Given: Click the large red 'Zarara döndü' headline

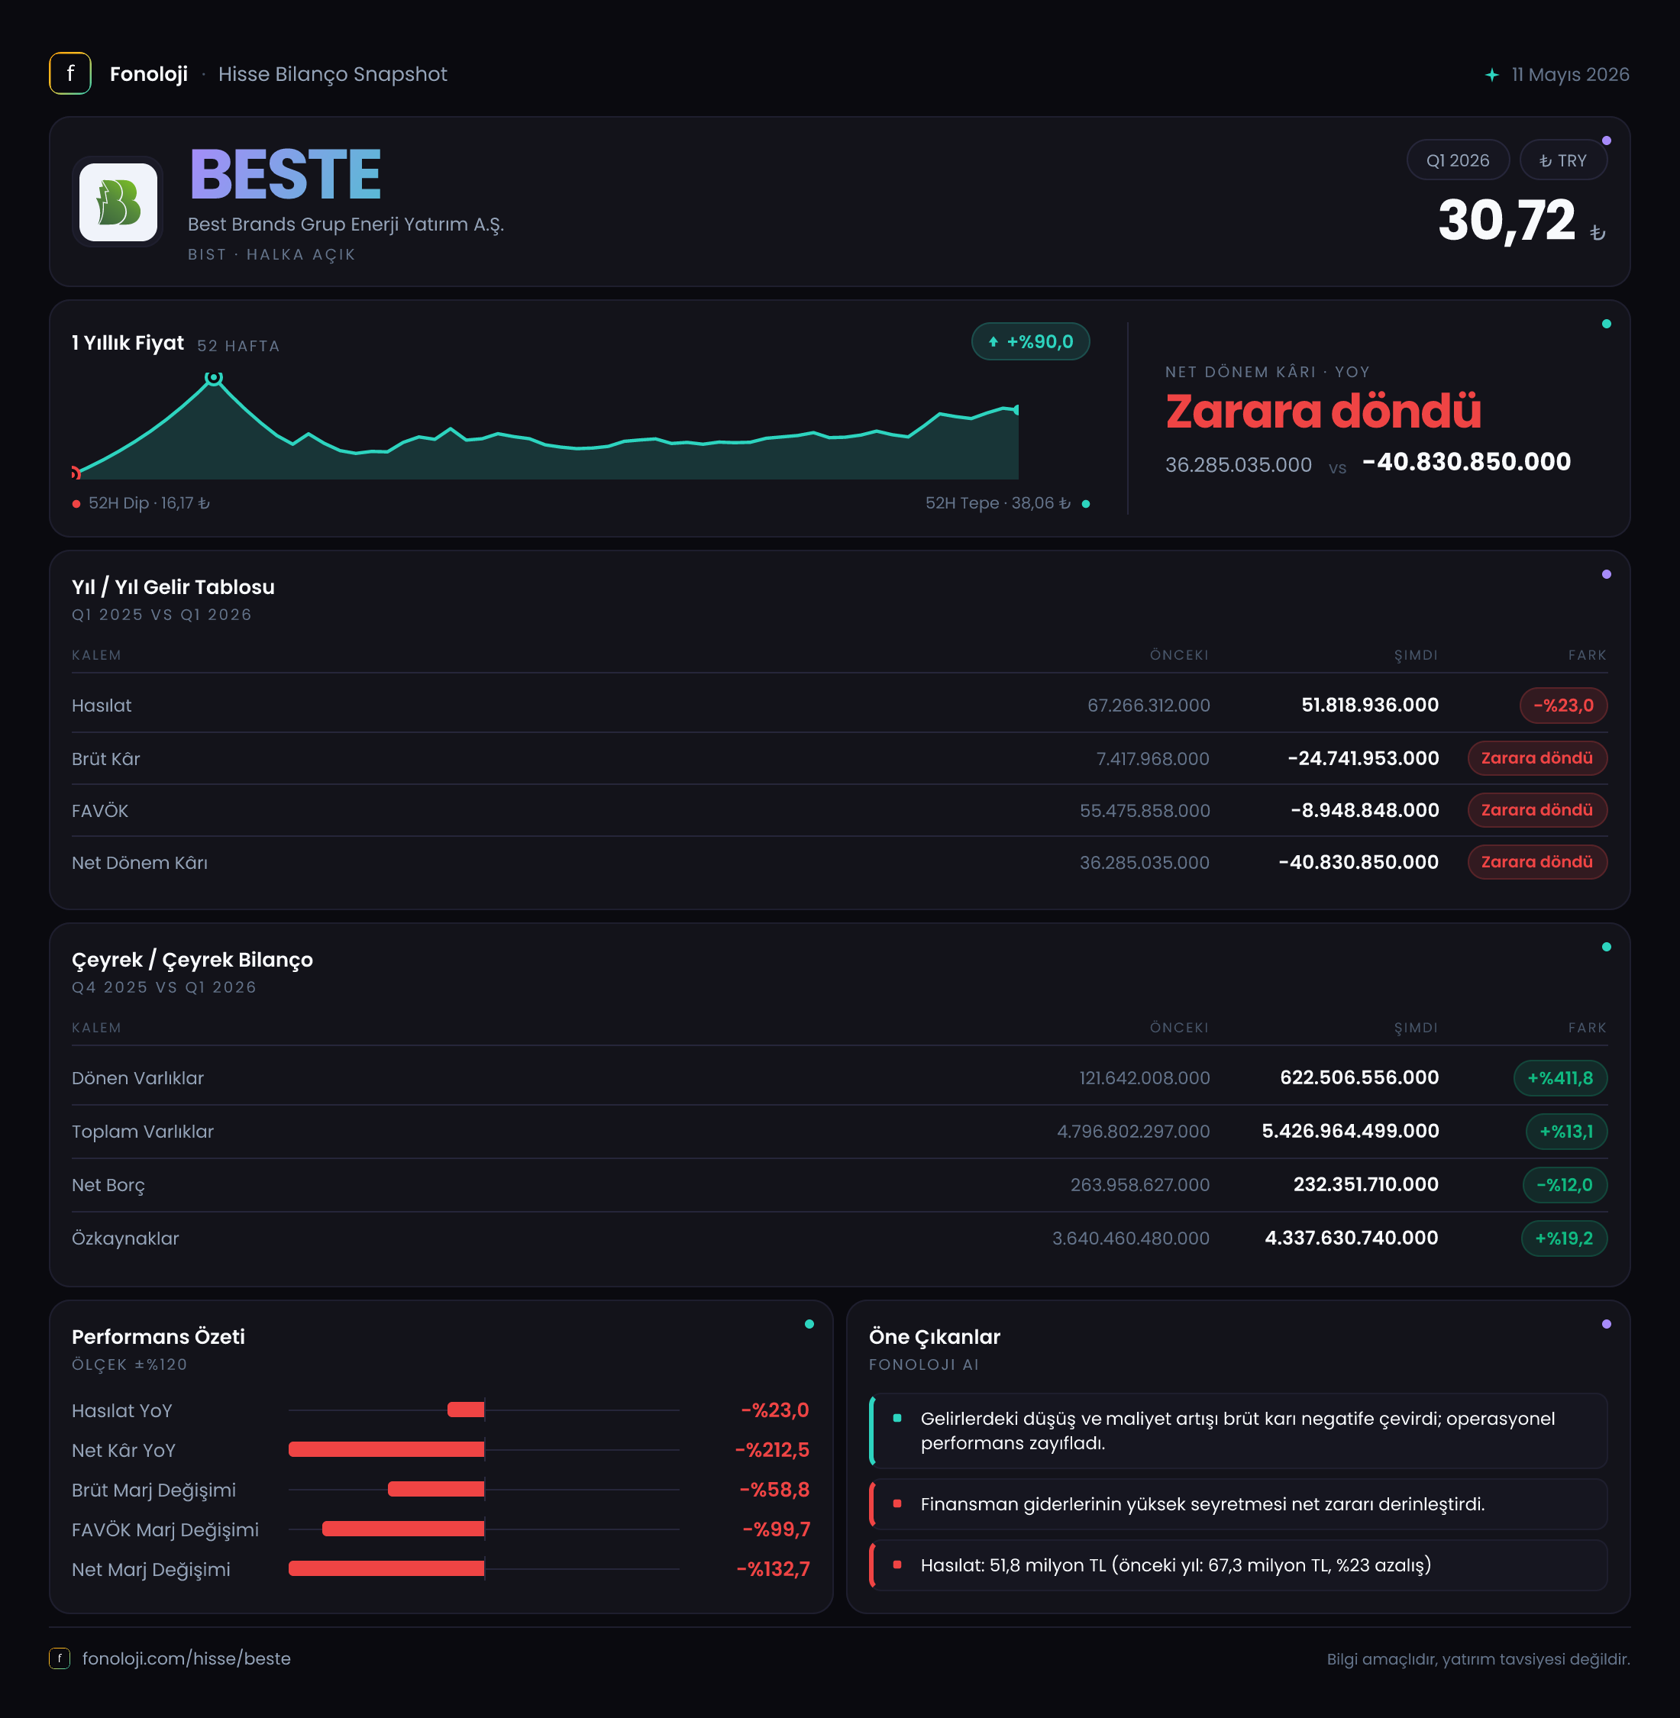Looking at the screenshot, I should pyautogui.click(x=1323, y=412).
